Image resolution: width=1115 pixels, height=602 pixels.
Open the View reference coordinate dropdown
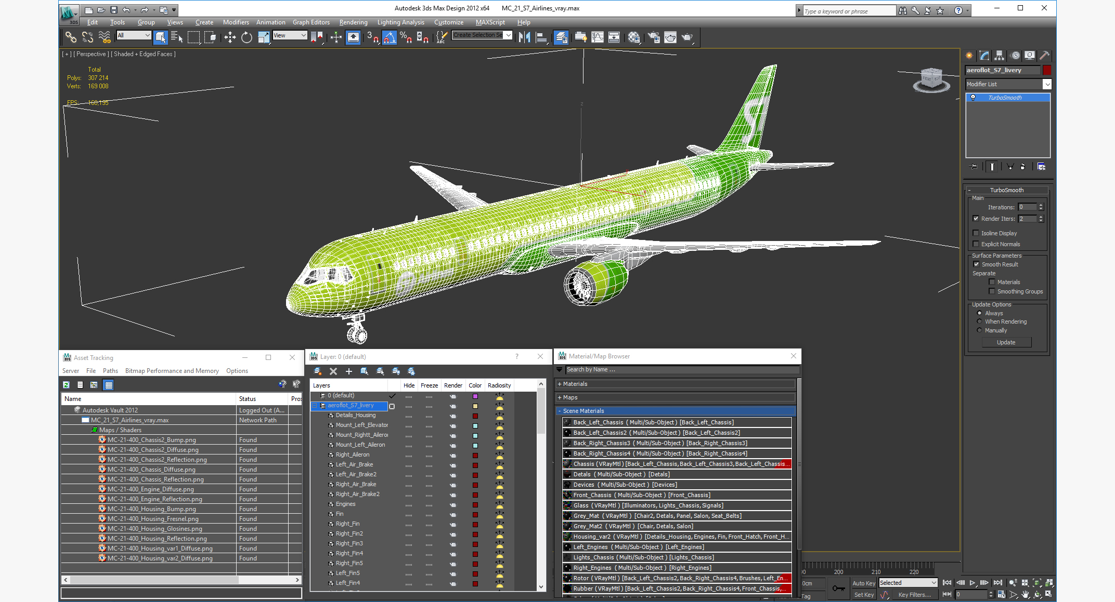(290, 35)
